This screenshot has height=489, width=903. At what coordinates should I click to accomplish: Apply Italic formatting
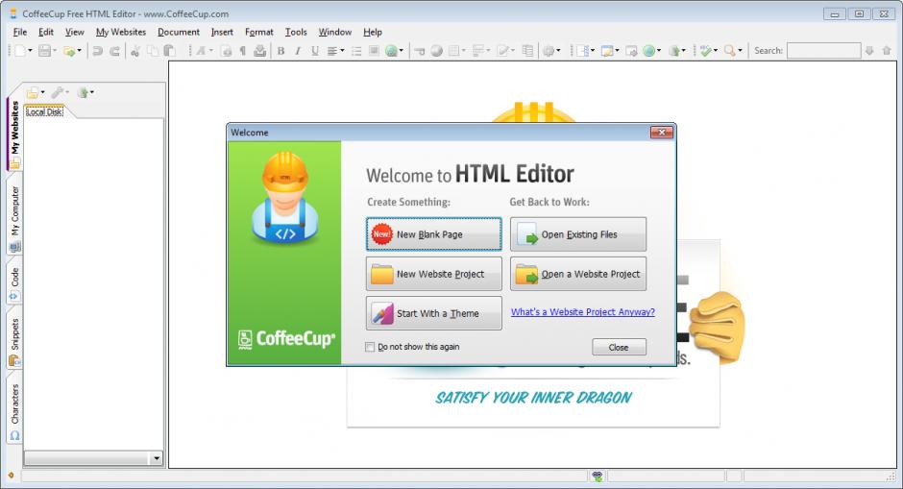coord(298,51)
